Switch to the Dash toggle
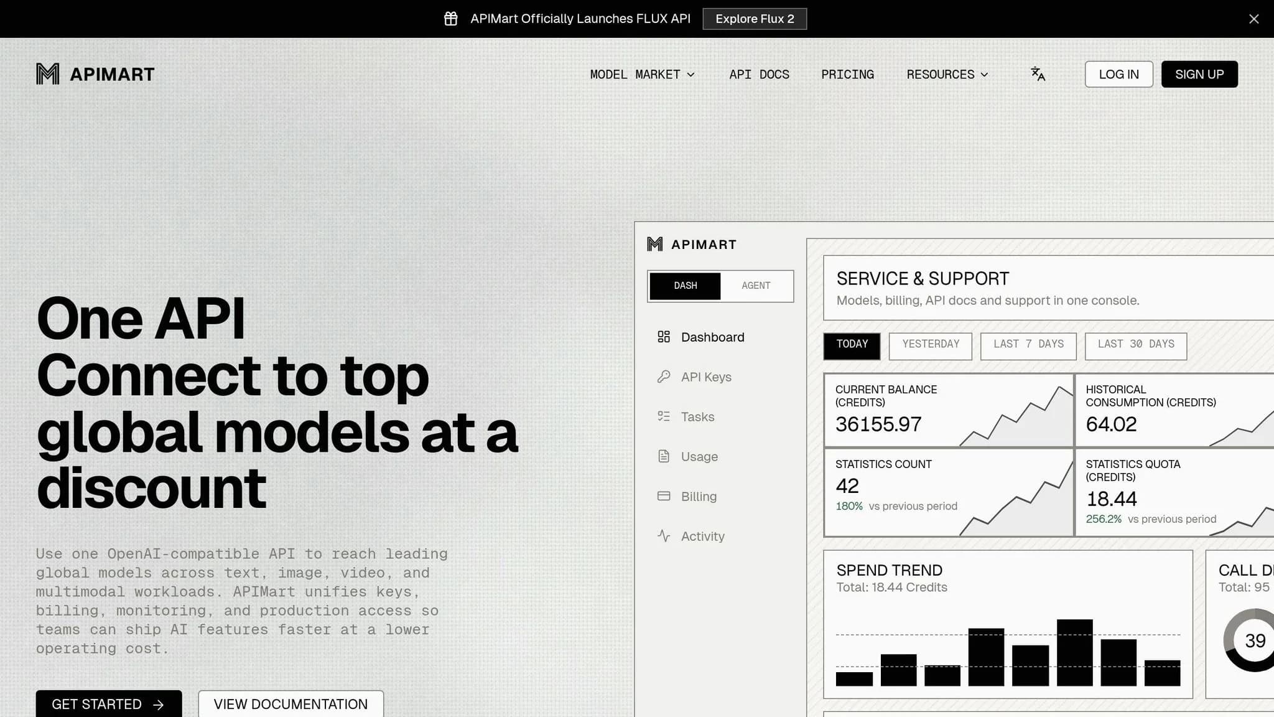 [685, 286]
